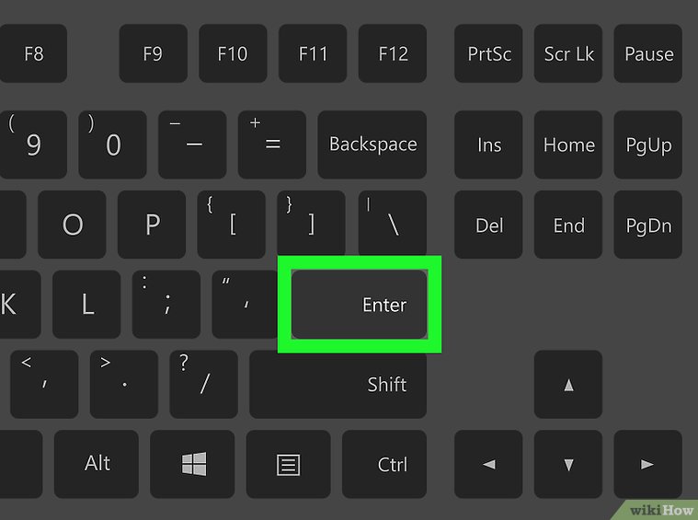
Task: Click the highlighted Enter key
Action: pyautogui.click(x=360, y=305)
